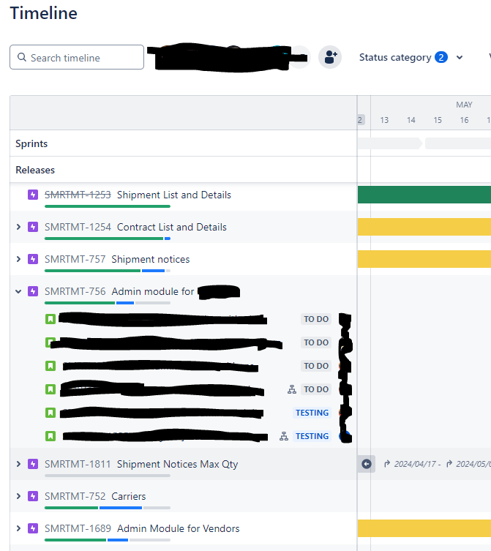Click the purple epic icon for SMRTMT-756

(x=33, y=291)
